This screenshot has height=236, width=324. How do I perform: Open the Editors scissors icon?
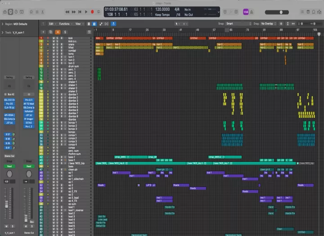(42, 12)
